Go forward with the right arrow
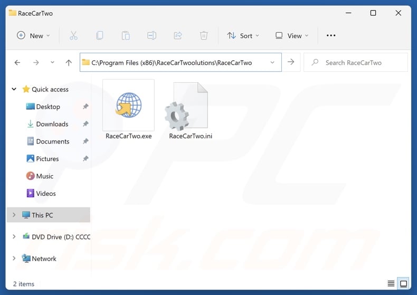 click(36, 63)
